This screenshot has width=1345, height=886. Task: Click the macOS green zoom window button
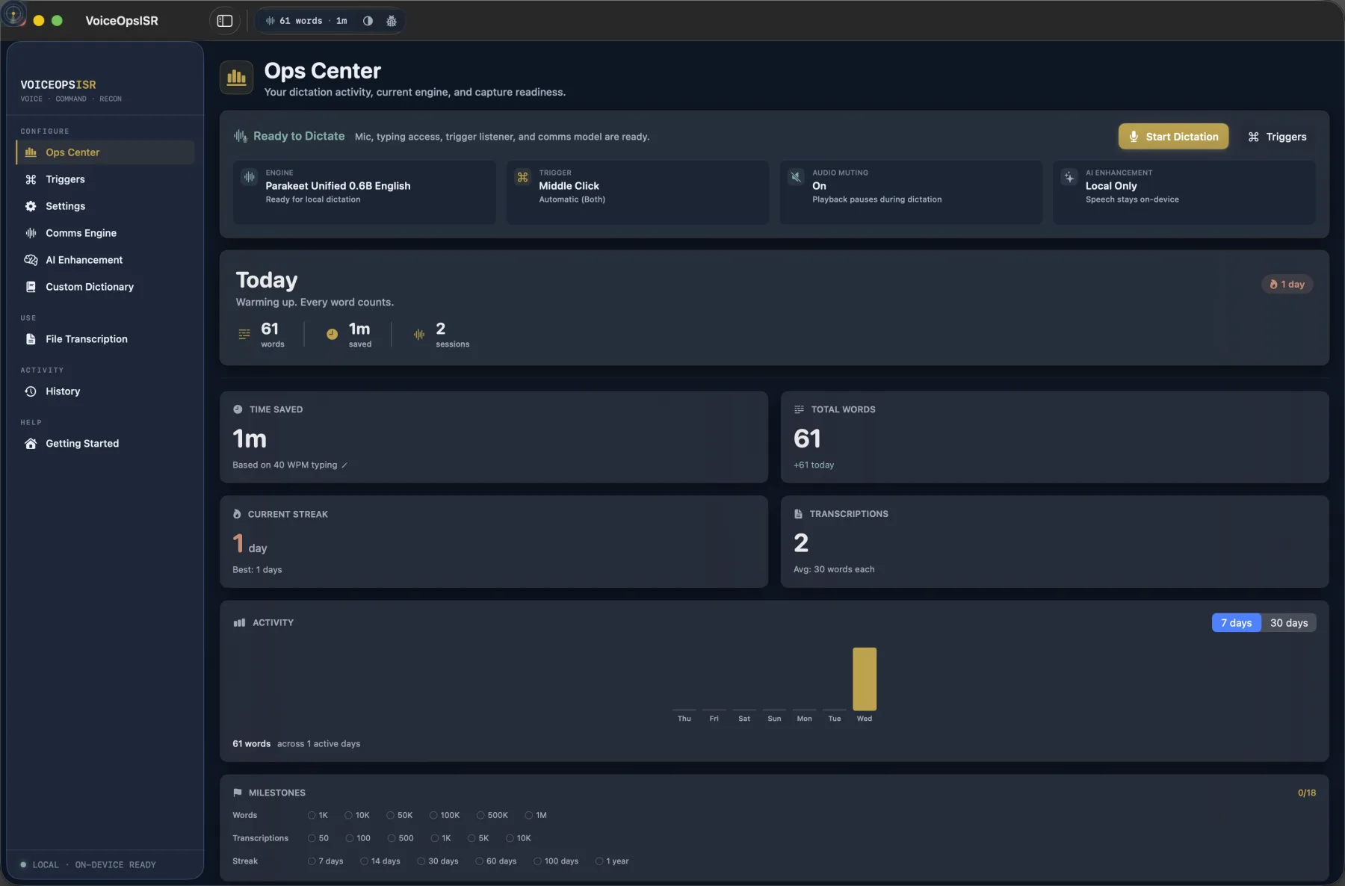(57, 21)
